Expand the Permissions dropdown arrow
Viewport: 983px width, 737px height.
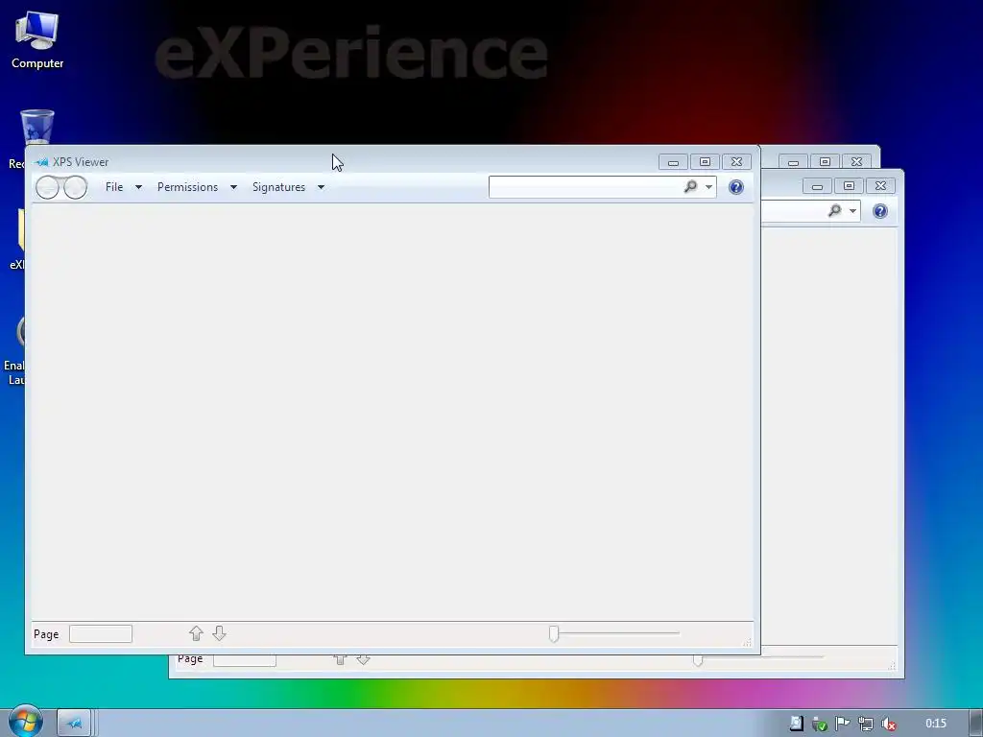coord(233,187)
